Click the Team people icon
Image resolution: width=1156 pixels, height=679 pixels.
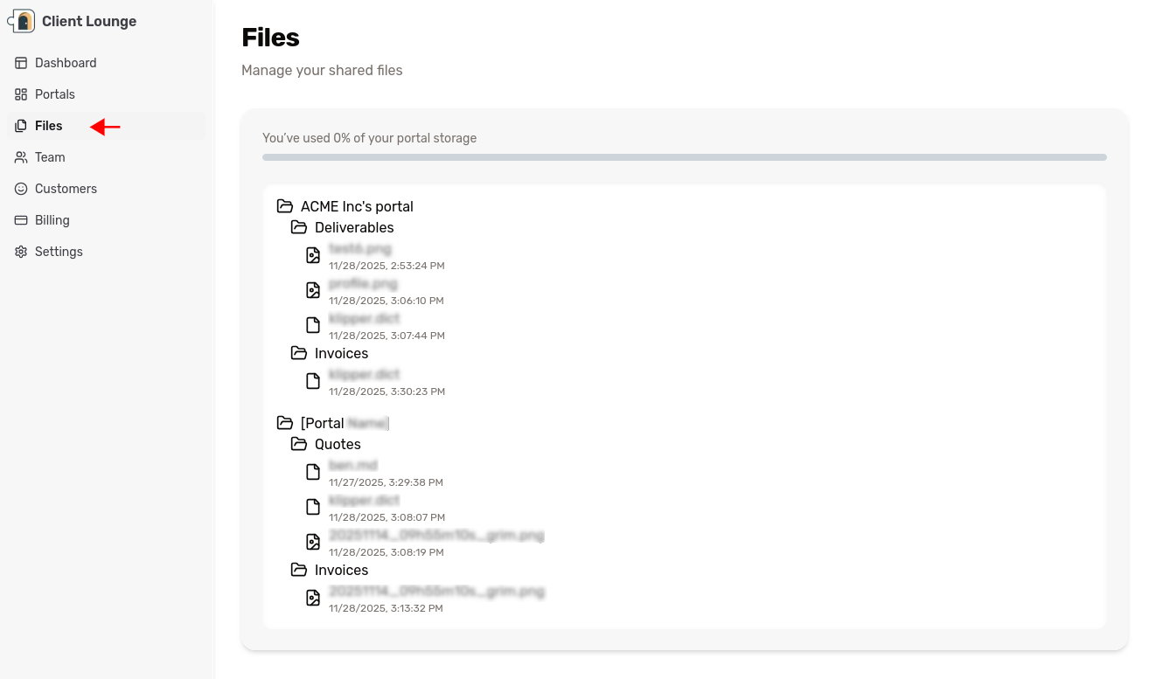20,156
